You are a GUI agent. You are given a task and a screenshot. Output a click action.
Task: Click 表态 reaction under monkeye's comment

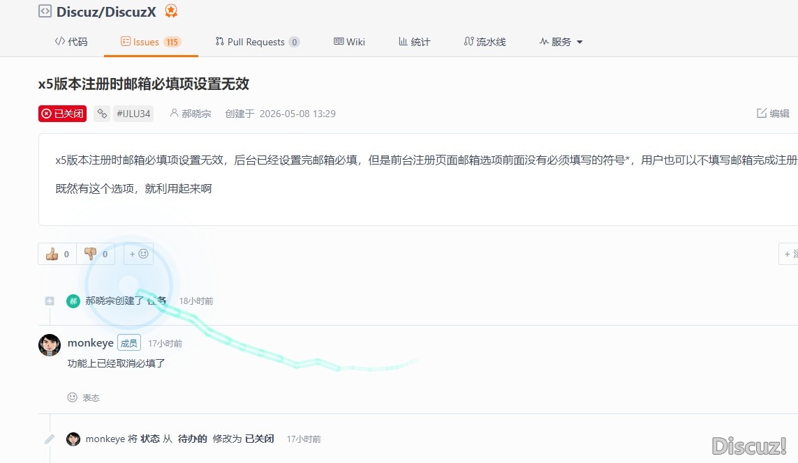tap(84, 397)
